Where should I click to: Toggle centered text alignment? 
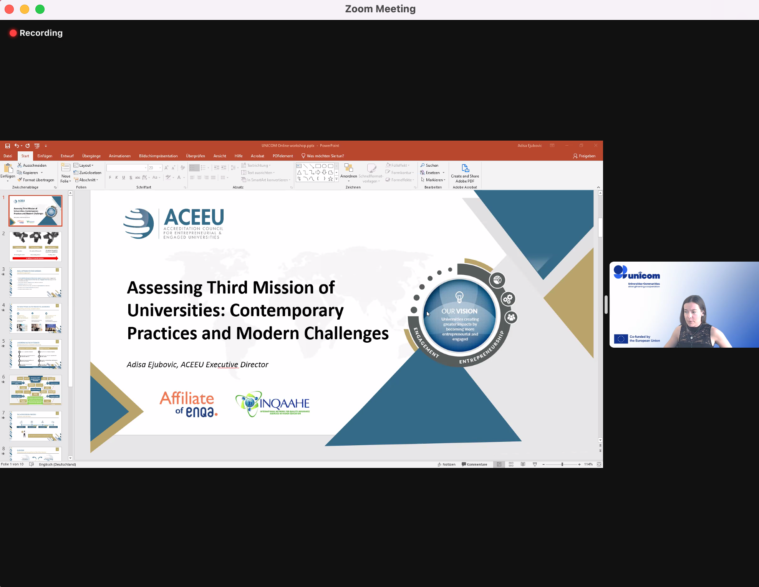[x=199, y=177]
